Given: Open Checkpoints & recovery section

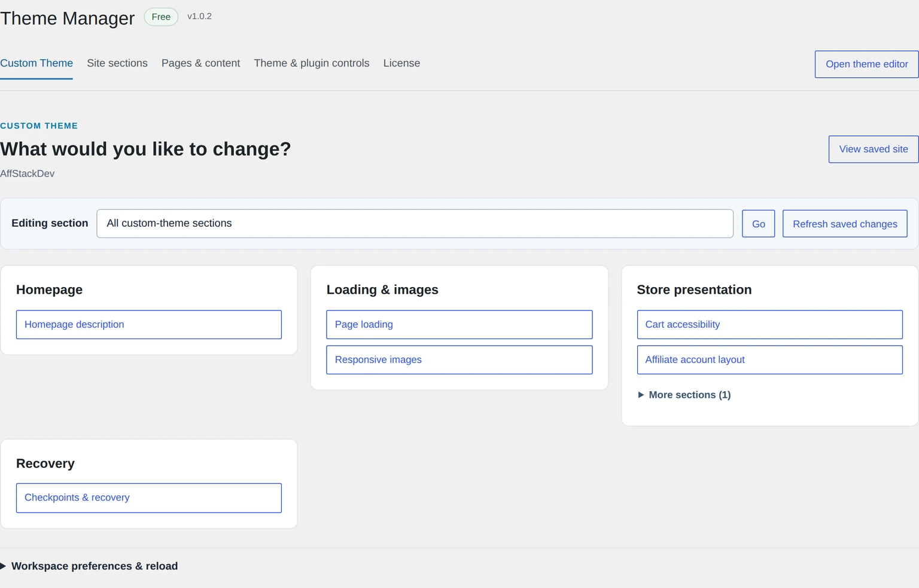Looking at the screenshot, I should [149, 498].
